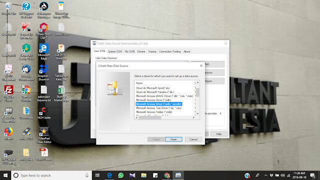Open Task View from the taskbar
This screenshot has width=320, height=180.
97,175
